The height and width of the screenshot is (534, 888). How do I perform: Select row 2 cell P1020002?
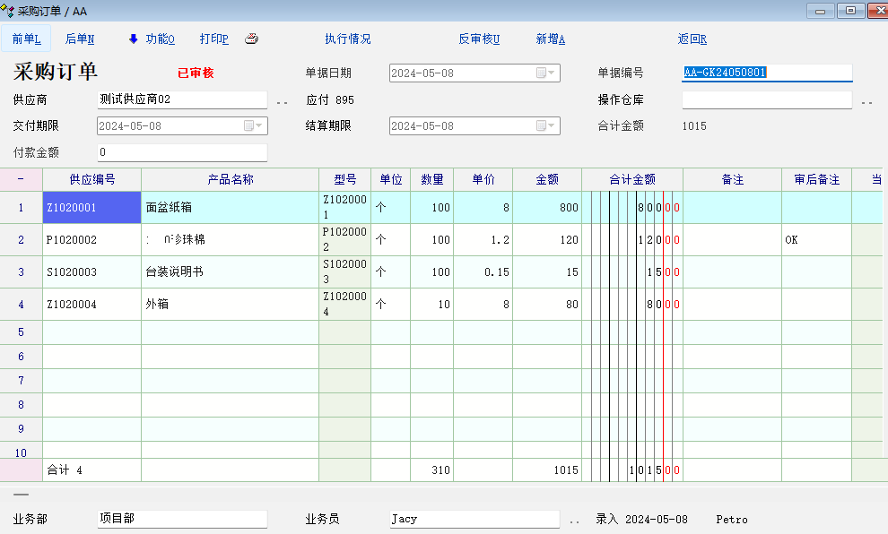coord(91,240)
